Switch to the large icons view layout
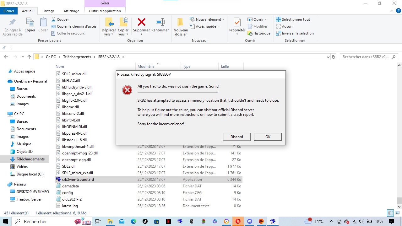Screen dimensions: 402x226 click(x=397, y=213)
